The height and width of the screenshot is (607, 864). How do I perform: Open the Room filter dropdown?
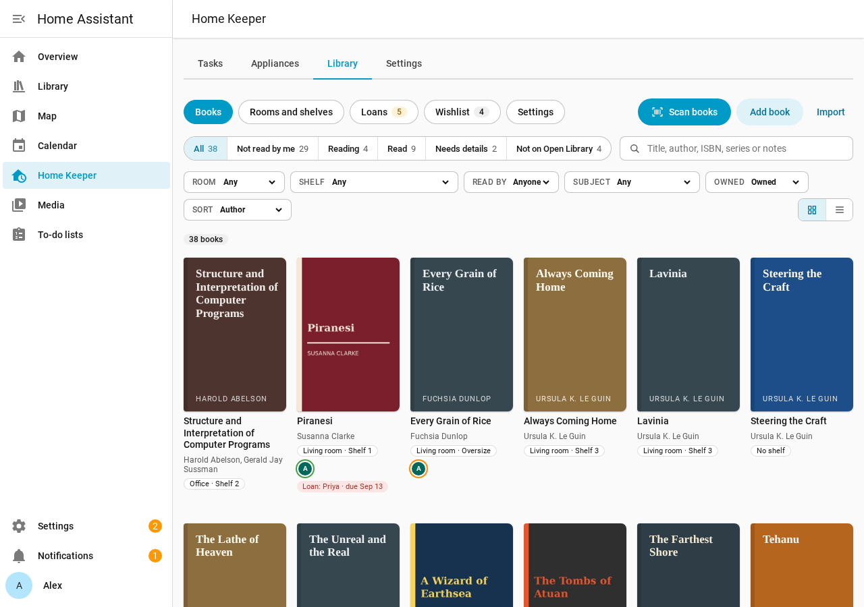point(234,182)
